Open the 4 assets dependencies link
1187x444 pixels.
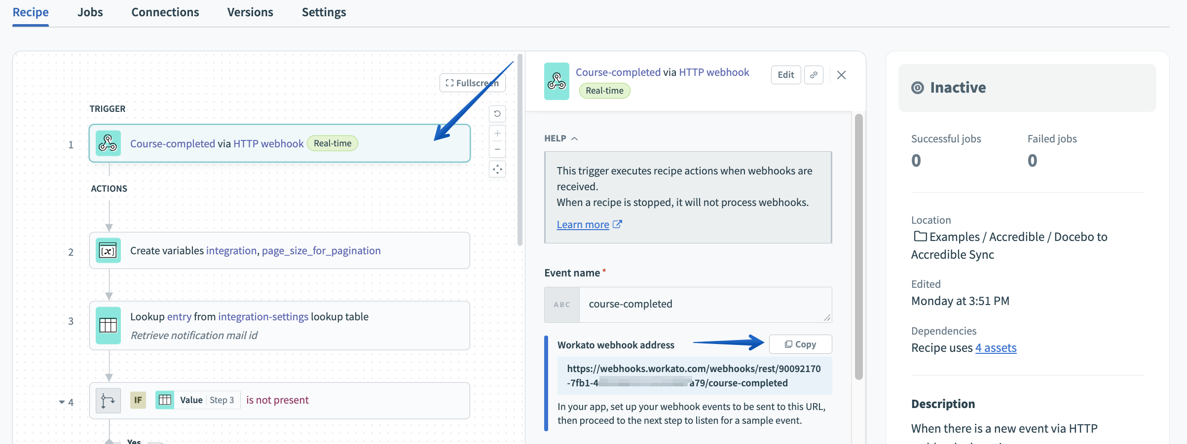[x=996, y=348]
